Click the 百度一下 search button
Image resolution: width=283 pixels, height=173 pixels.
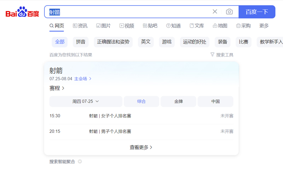257,12
